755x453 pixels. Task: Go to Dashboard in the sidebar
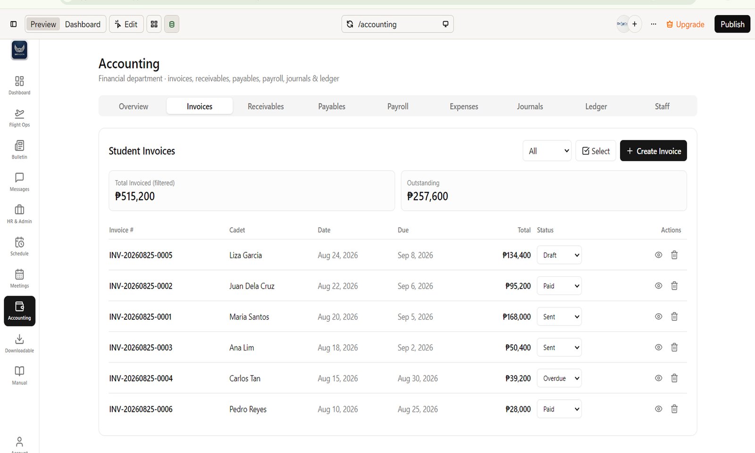coord(19,85)
